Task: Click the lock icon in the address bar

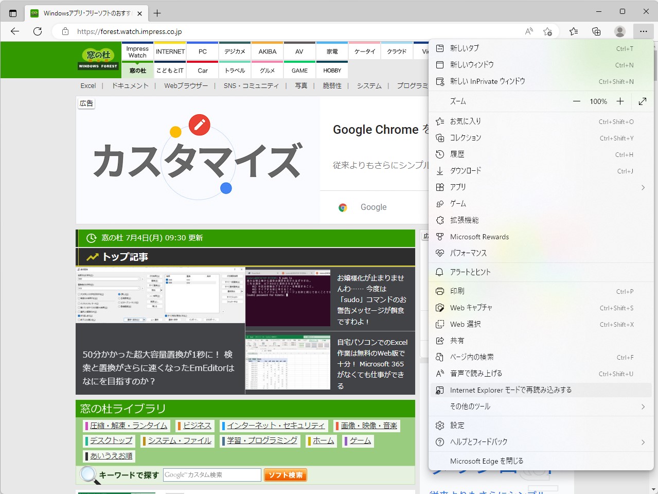Action: tap(65, 31)
